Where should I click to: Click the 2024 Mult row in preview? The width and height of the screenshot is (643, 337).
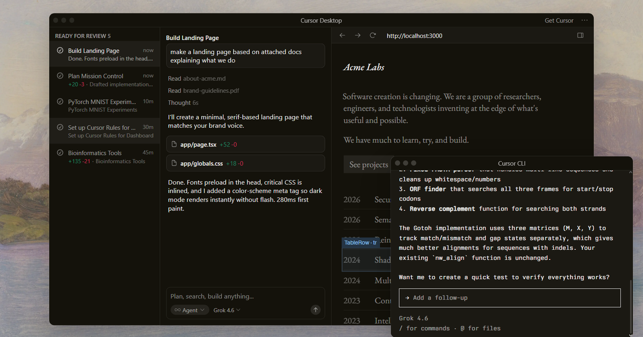(x=367, y=280)
